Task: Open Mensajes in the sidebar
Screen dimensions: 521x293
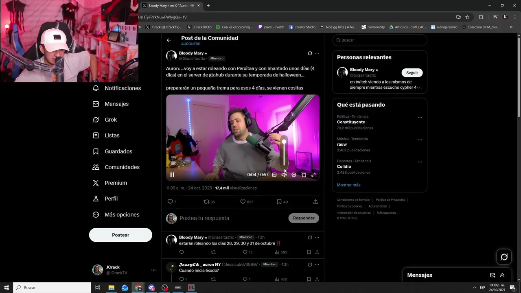Action: (111, 104)
